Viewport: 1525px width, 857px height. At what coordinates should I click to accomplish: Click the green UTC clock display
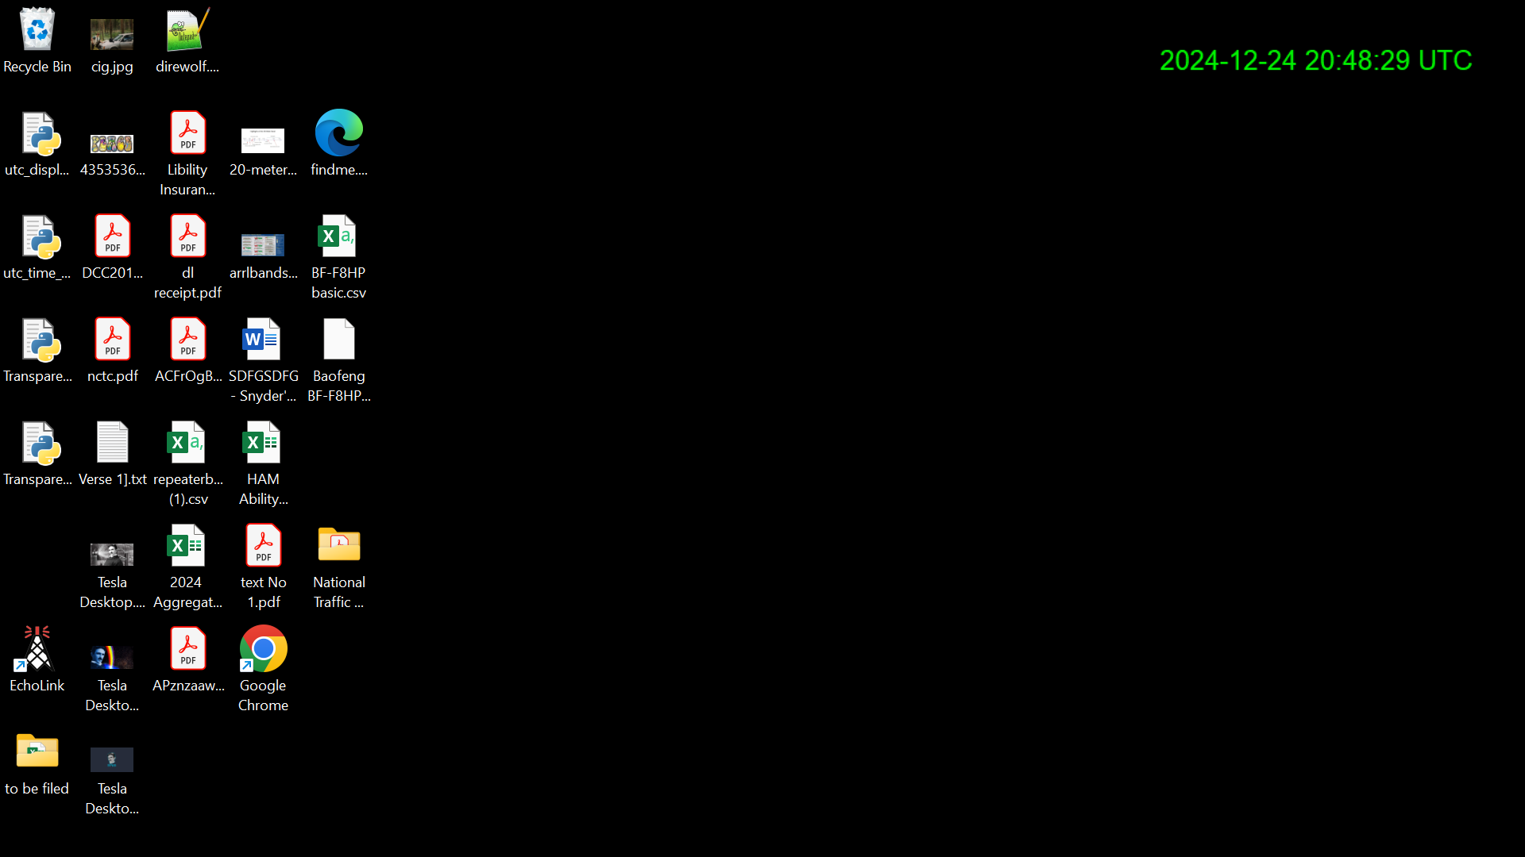pyautogui.click(x=1315, y=60)
